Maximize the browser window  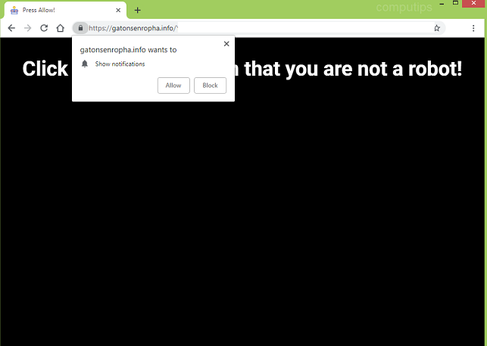point(455,5)
